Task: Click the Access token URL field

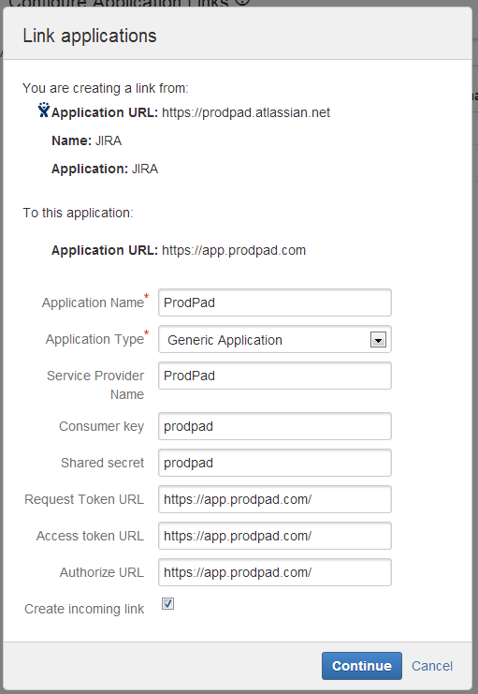Action: coord(275,536)
